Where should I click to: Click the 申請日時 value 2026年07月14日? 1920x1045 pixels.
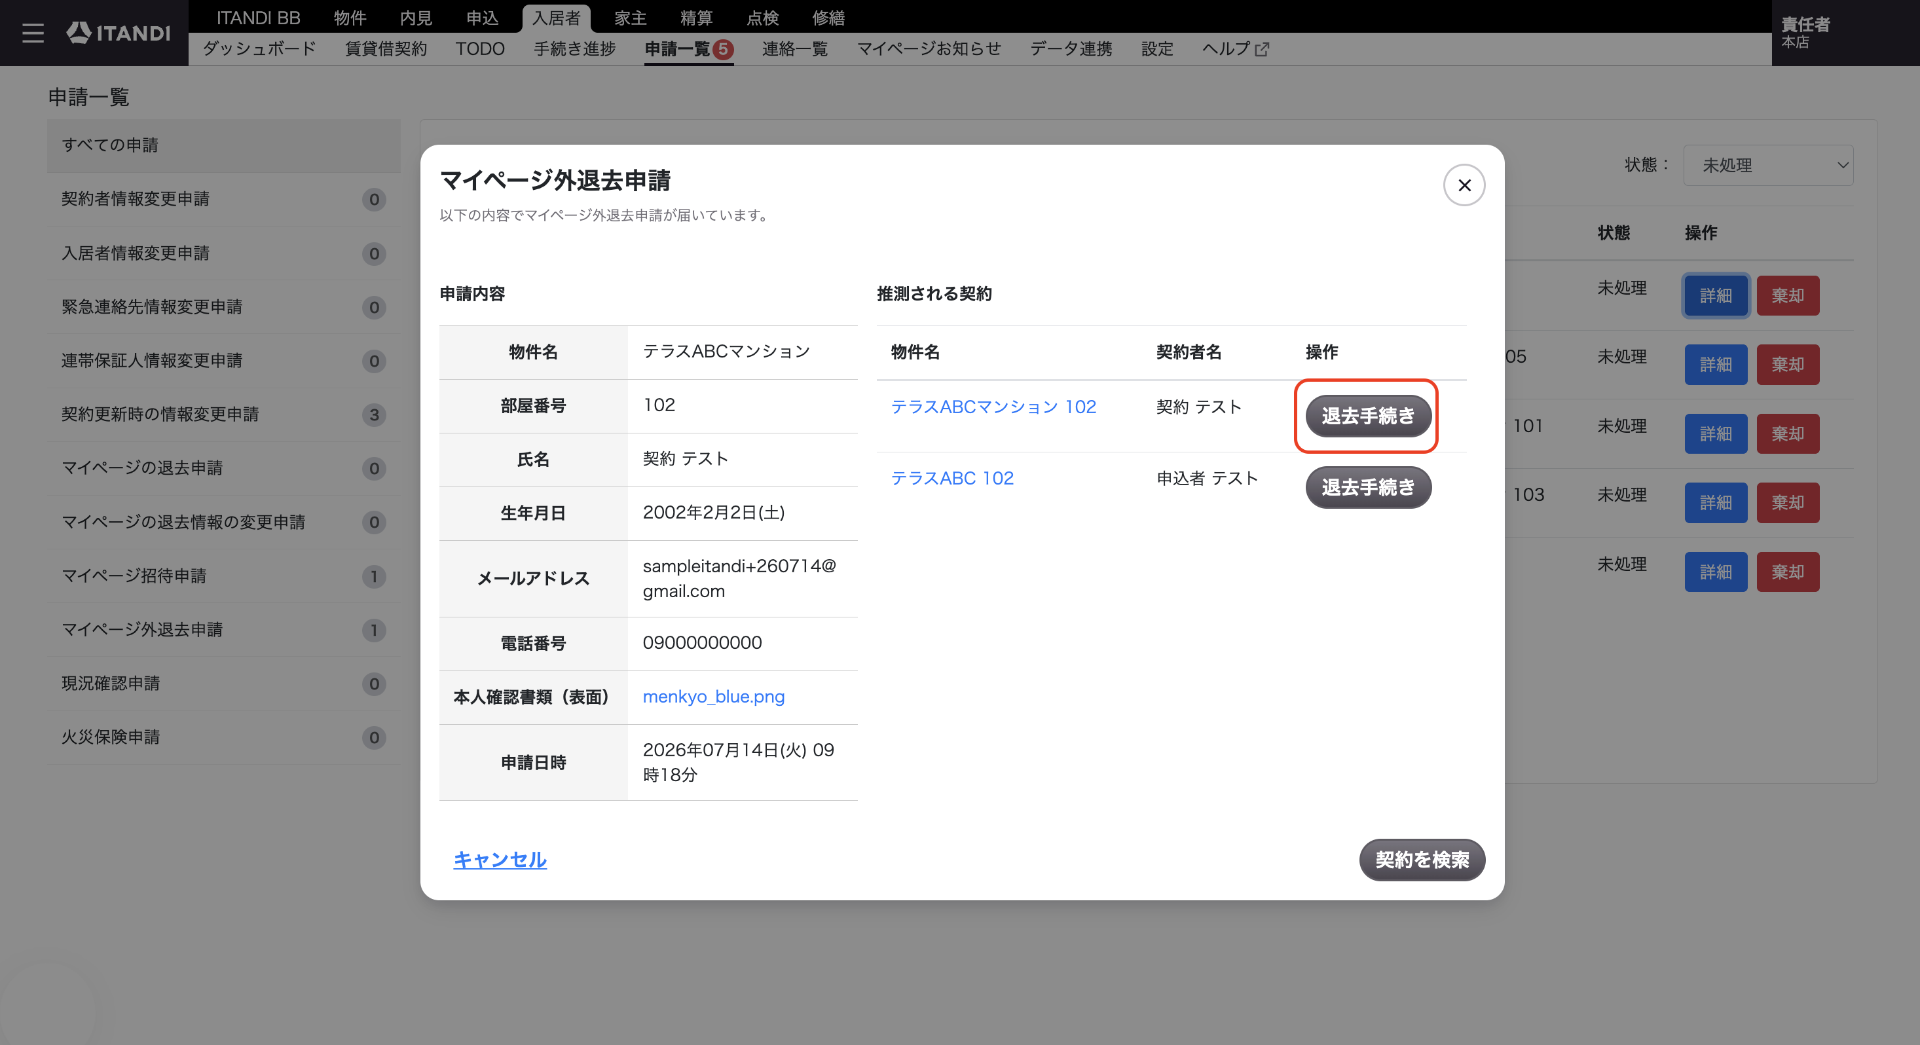pyautogui.click(x=738, y=761)
